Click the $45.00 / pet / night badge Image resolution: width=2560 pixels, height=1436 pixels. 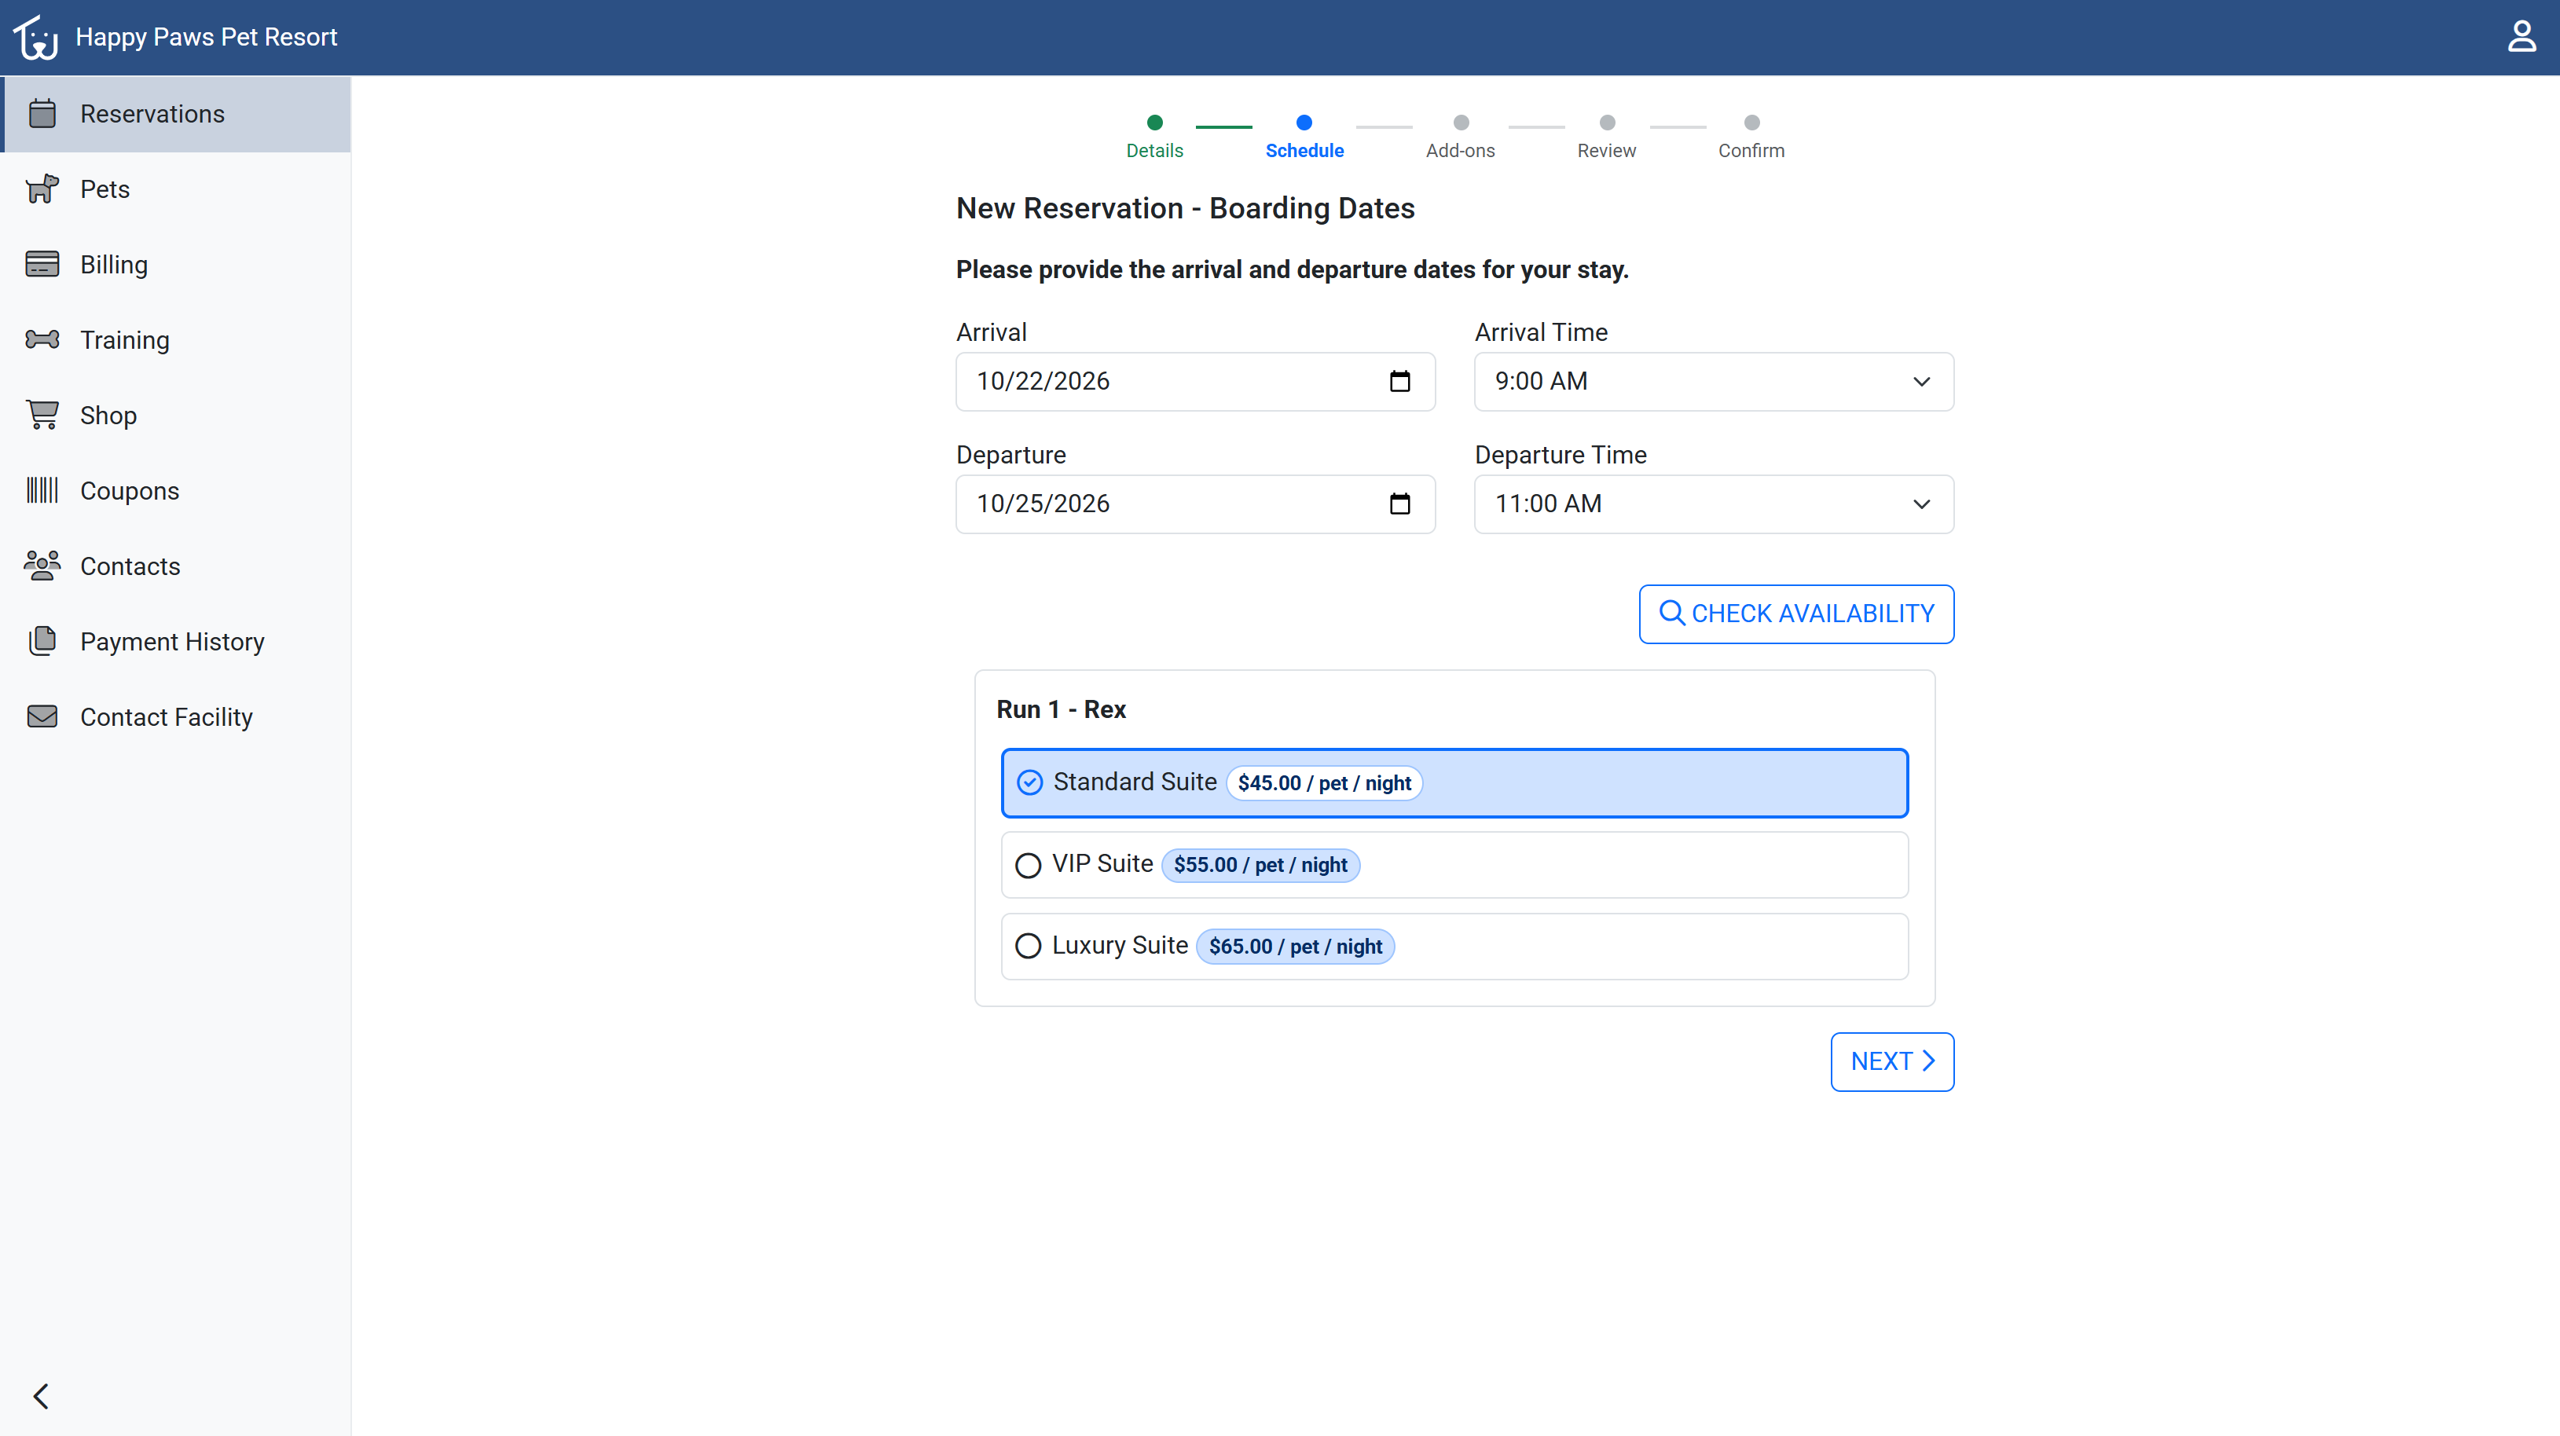point(1324,783)
